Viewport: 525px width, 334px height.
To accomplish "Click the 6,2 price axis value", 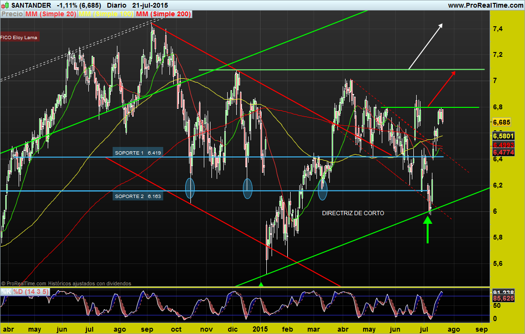I will click(497, 185).
